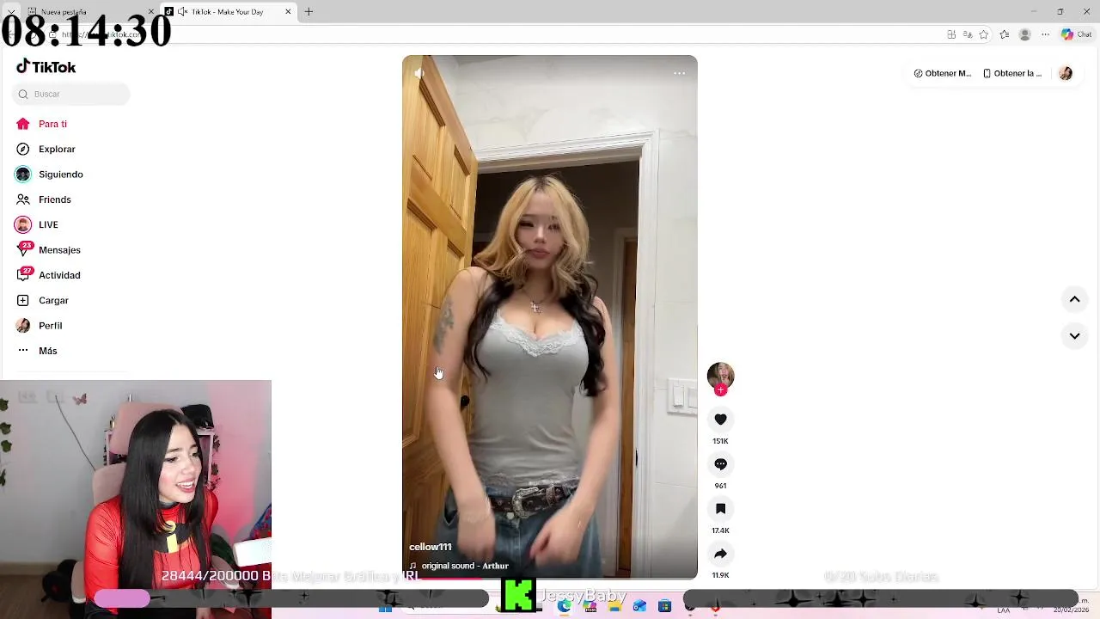Close the TikTok - Make Your Day tab
The width and height of the screenshot is (1100, 619).
pos(288,12)
